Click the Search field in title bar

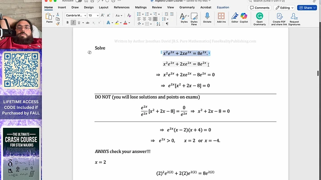tap(279, 1)
